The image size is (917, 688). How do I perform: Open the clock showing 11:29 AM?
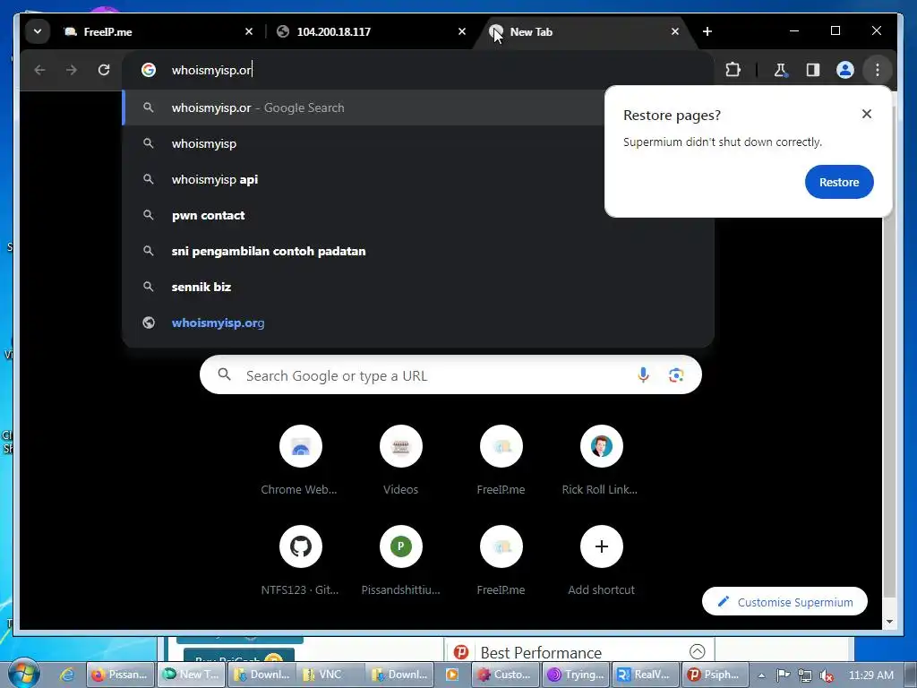pyautogui.click(x=870, y=675)
